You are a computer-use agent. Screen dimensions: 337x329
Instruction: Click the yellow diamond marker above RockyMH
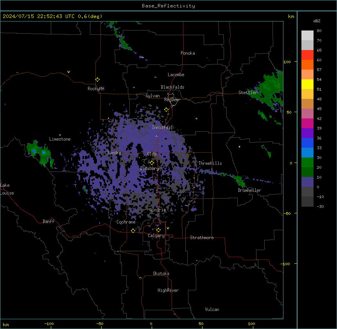coord(98,80)
